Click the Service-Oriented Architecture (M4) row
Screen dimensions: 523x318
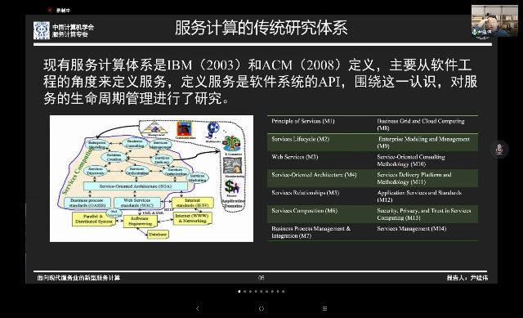[x=373, y=178]
